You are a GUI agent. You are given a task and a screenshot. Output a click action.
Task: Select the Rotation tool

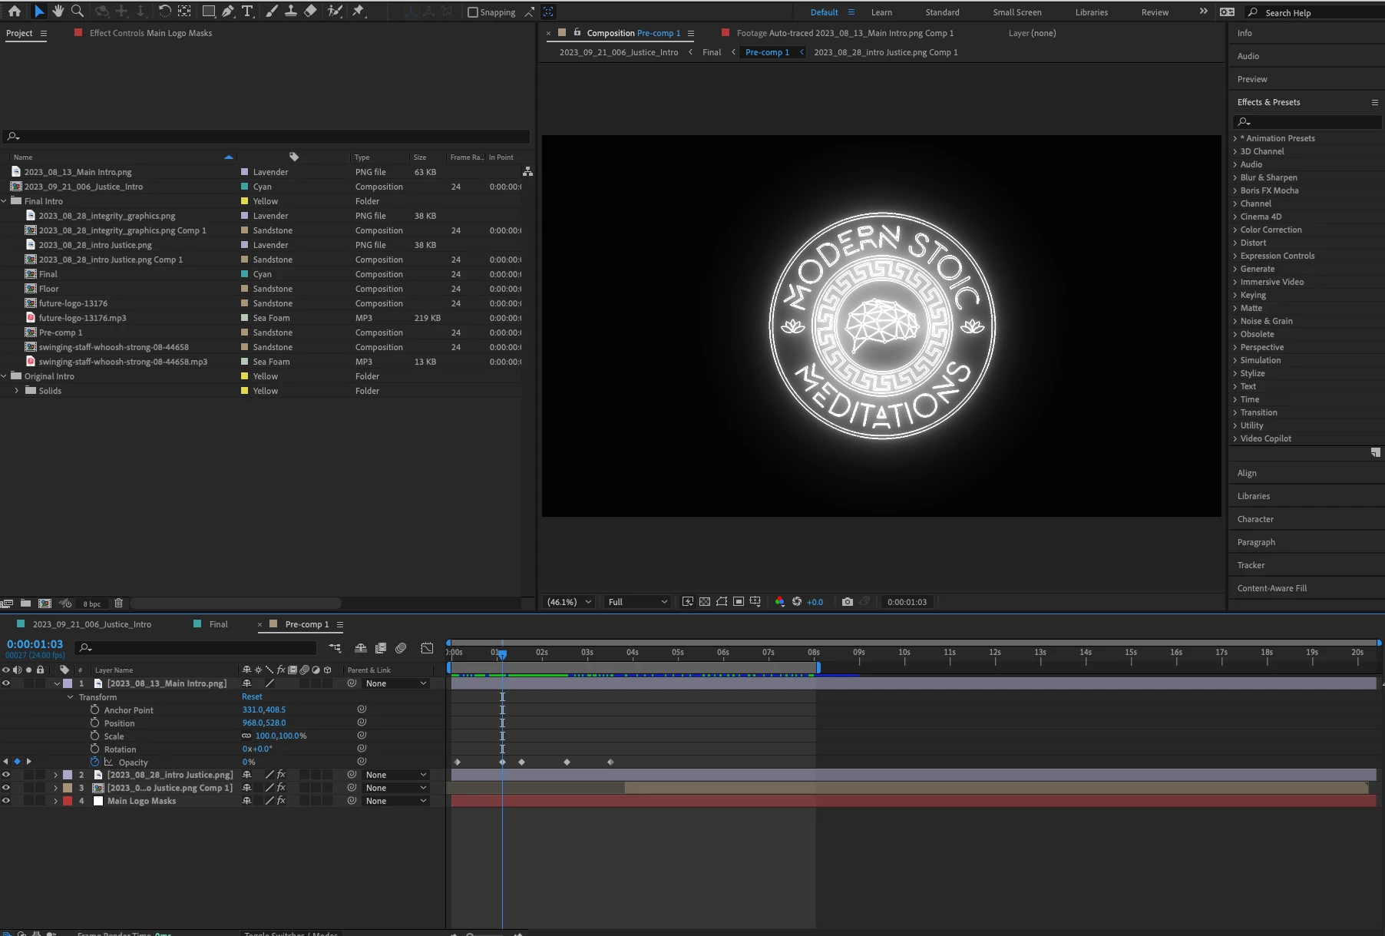point(164,12)
